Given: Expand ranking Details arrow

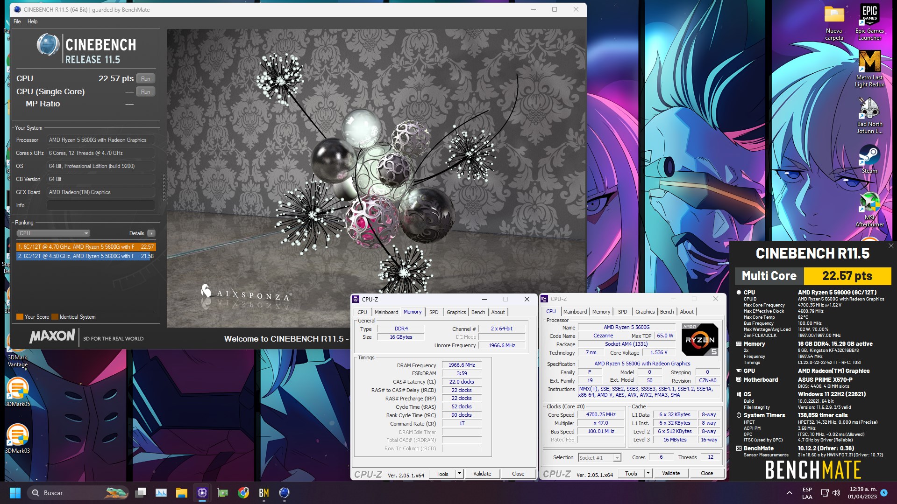Looking at the screenshot, I should (x=151, y=233).
